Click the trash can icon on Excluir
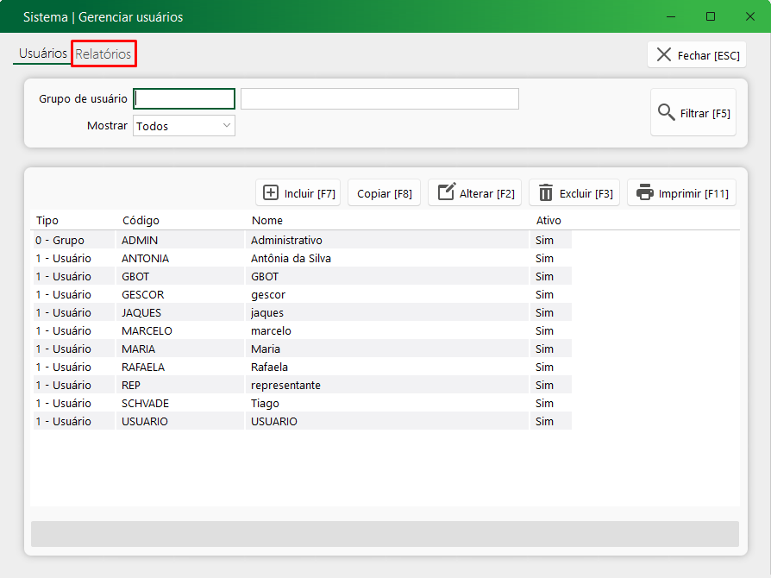This screenshot has height=578, width=771. point(546,192)
